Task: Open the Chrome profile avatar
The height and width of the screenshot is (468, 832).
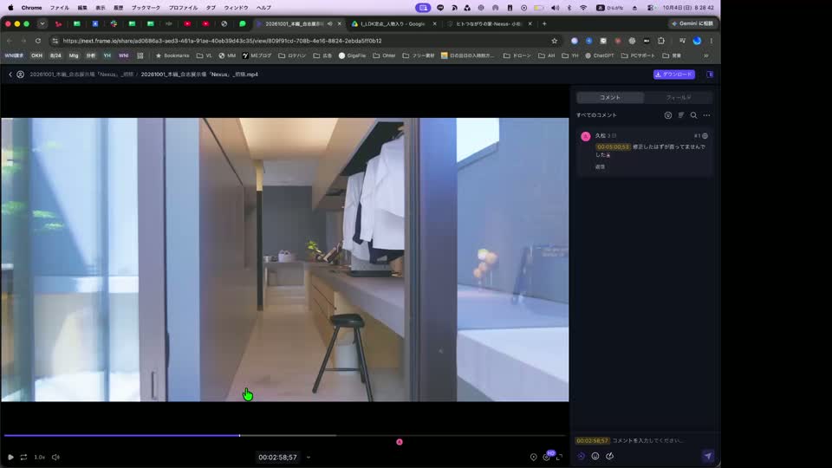Action: click(697, 41)
